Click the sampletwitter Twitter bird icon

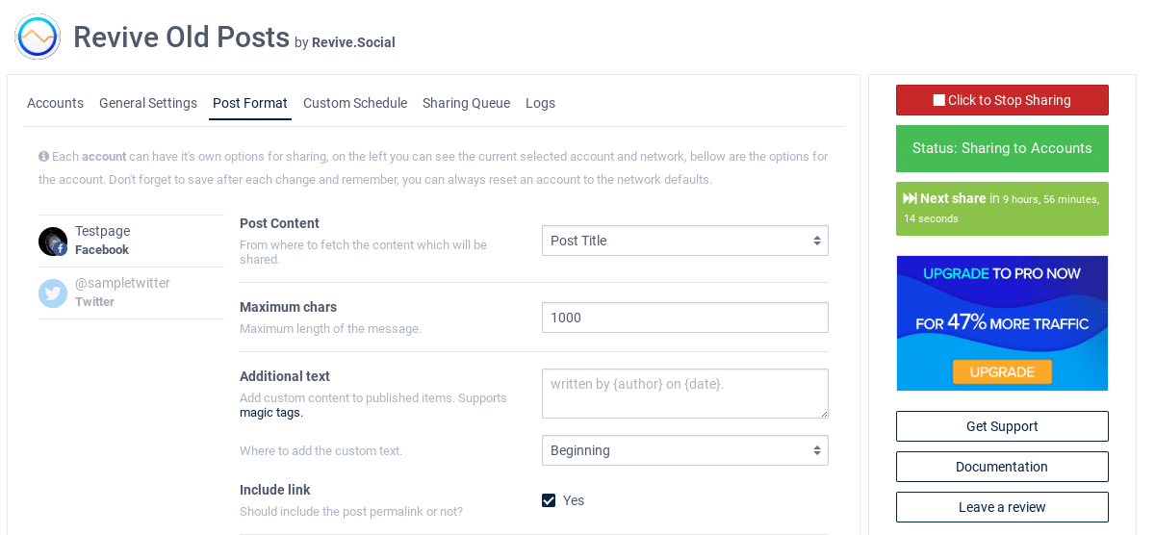53,293
